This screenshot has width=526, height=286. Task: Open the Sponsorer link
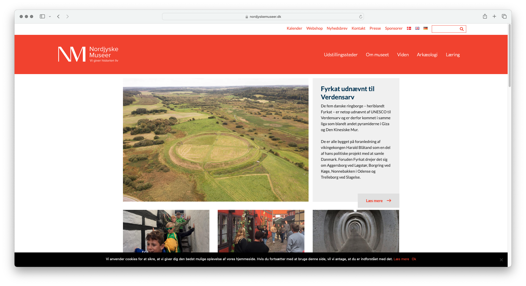pos(394,28)
